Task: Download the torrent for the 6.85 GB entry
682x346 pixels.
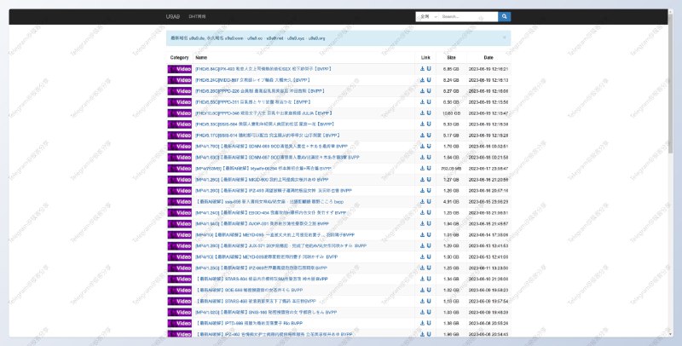Action: (x=422, y=68)
